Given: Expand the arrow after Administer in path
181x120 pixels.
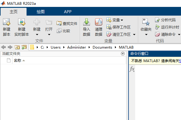Looking at the screenshot, I should [x=89, y=47].
